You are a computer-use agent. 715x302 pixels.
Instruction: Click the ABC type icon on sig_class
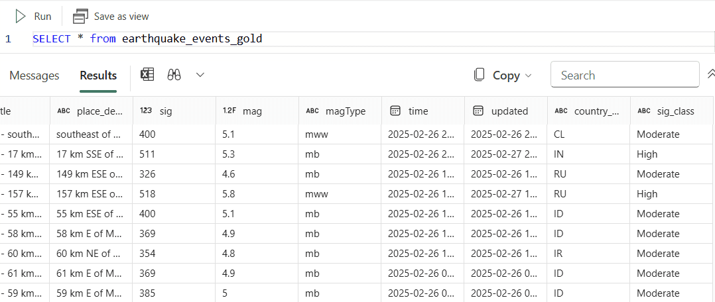644,111
